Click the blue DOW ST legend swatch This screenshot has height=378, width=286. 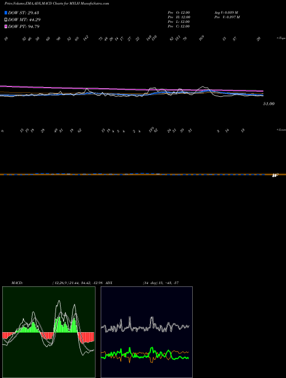(6, 13)
